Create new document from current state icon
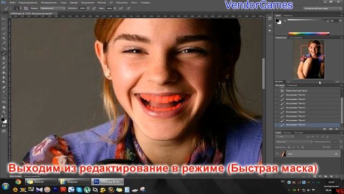Viewport: 344px width, 194px height. click(325, 129)
